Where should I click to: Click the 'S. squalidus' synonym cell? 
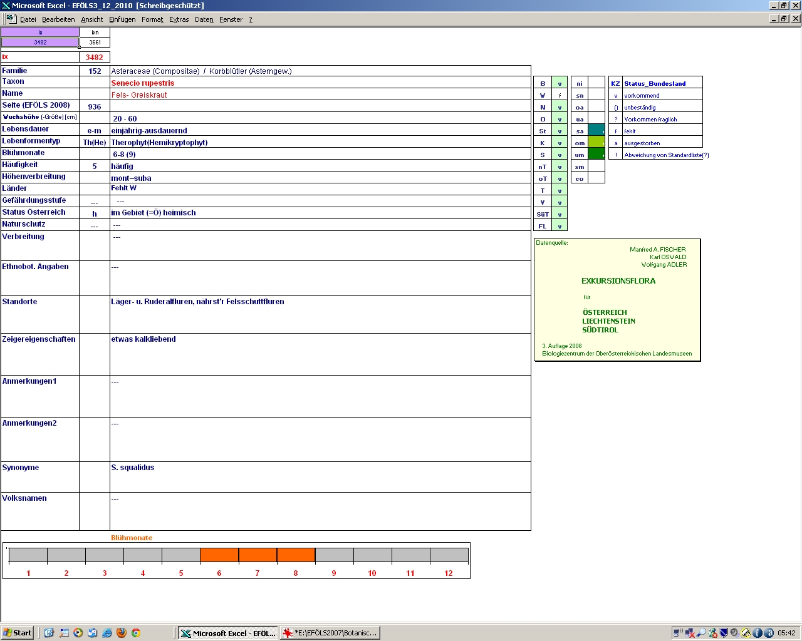click(x=320, y=477)
